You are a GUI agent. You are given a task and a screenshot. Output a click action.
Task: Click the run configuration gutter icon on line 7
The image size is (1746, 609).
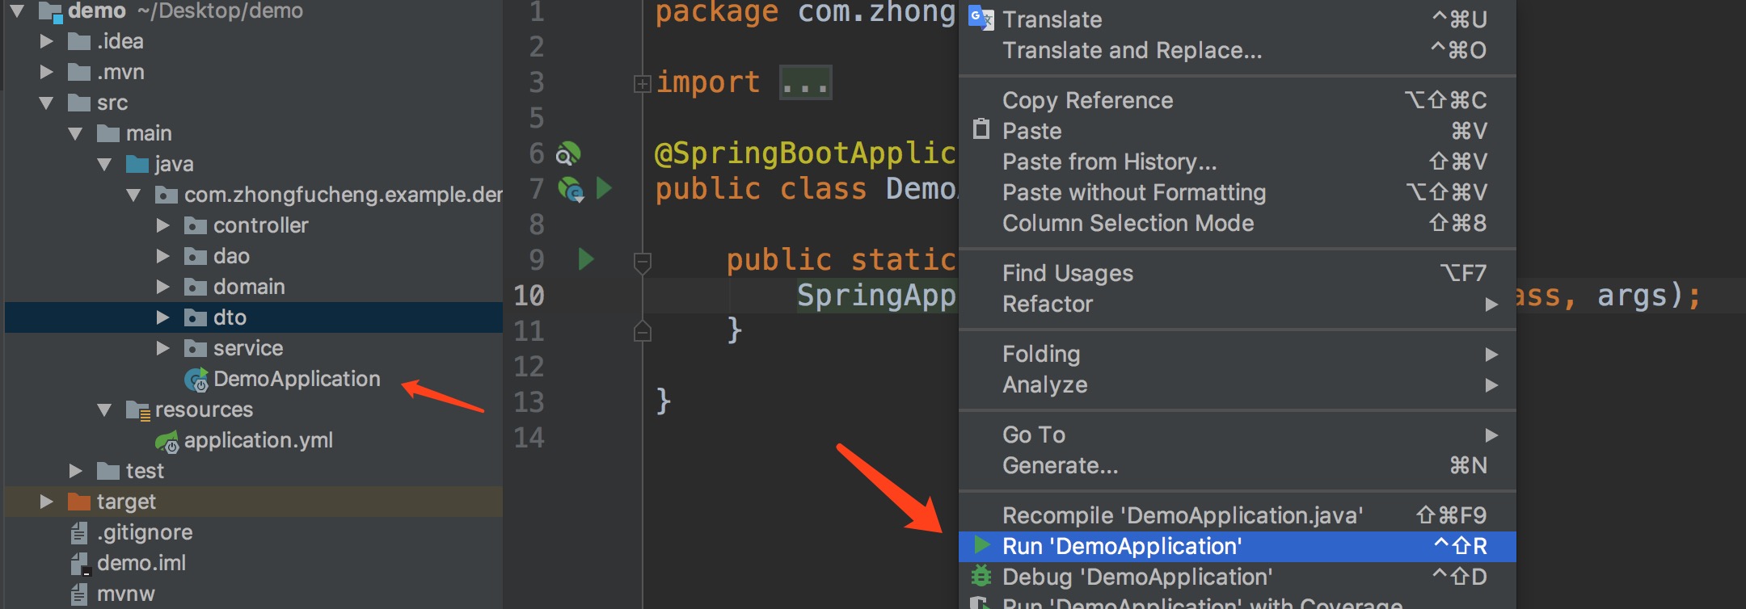[x=571, y=190]
